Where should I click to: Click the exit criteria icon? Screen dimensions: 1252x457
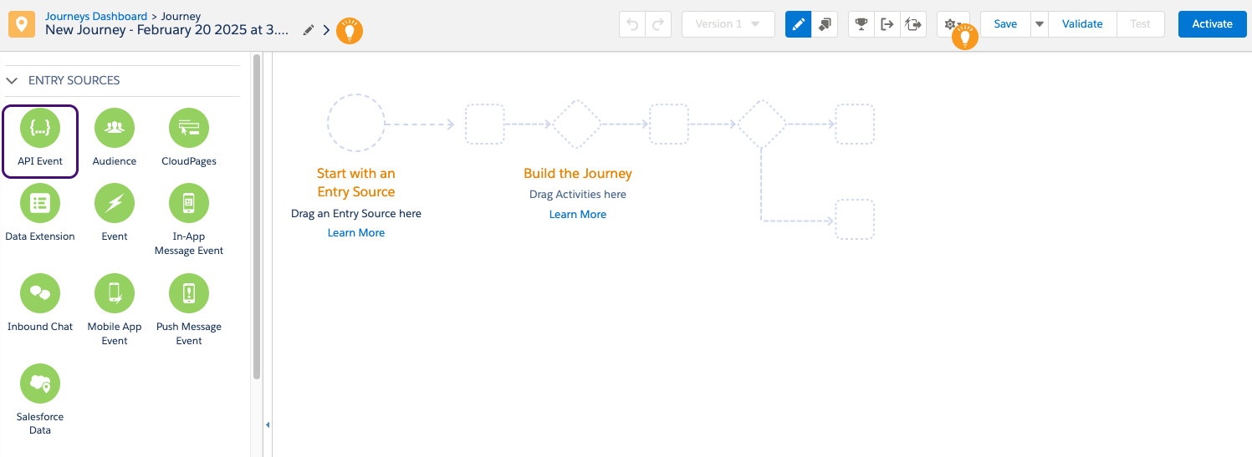click(x=887, y=24)
